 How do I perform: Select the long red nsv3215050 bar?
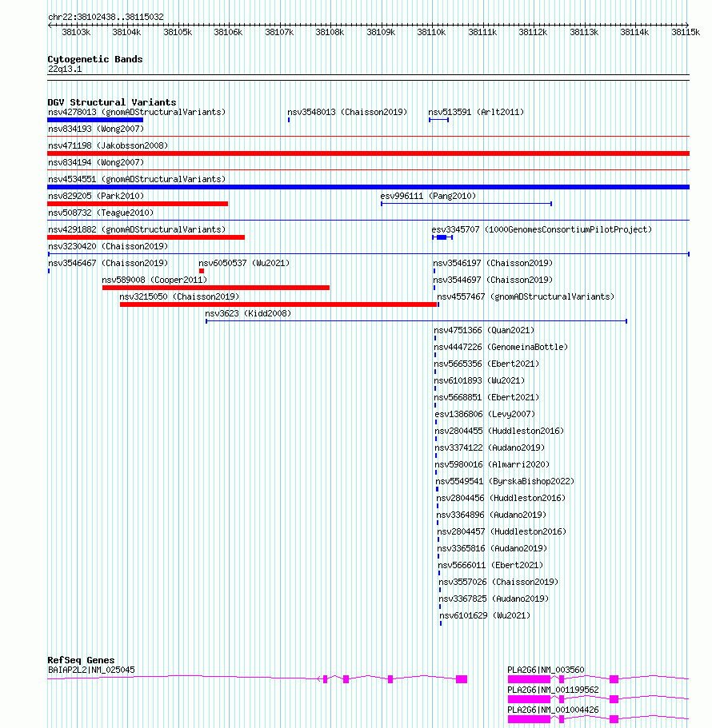278,304
